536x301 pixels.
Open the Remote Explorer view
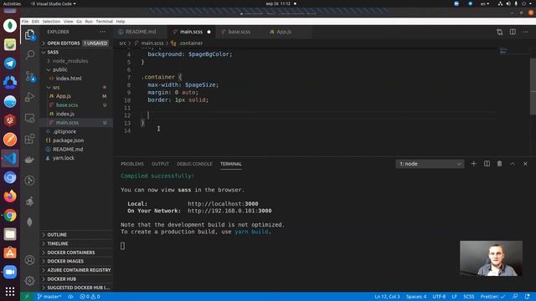(x=30, y=118)
